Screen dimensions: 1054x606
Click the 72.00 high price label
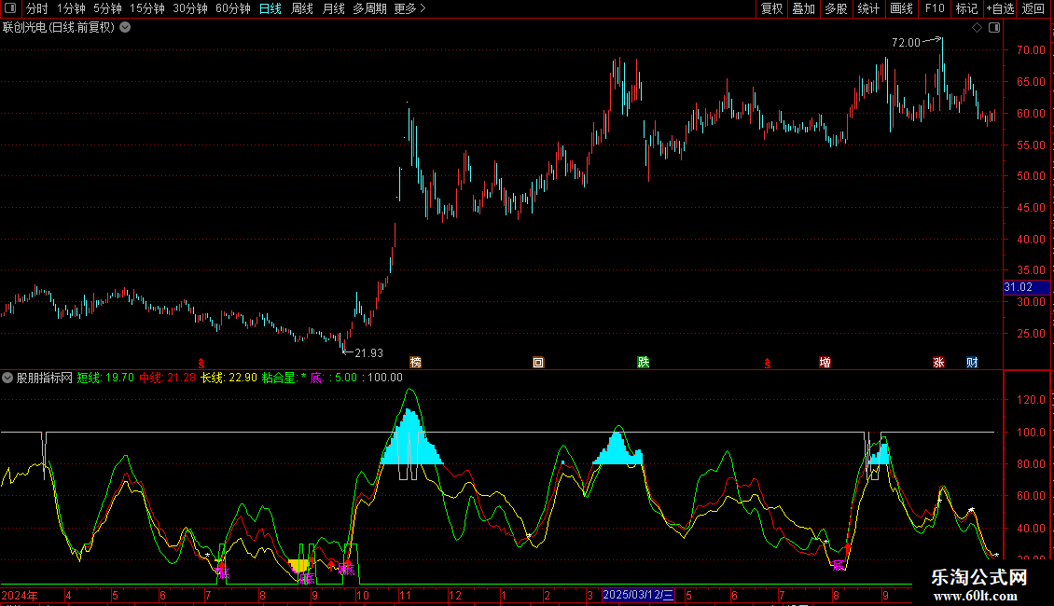pyautogui.click(x=906, y=42)
